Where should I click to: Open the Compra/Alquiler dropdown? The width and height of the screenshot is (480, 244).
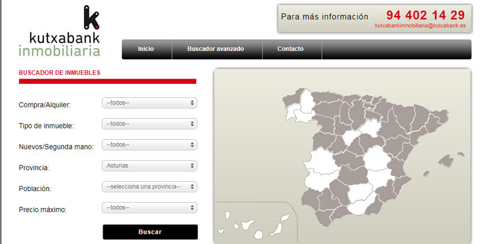click(x=149, y=103)
